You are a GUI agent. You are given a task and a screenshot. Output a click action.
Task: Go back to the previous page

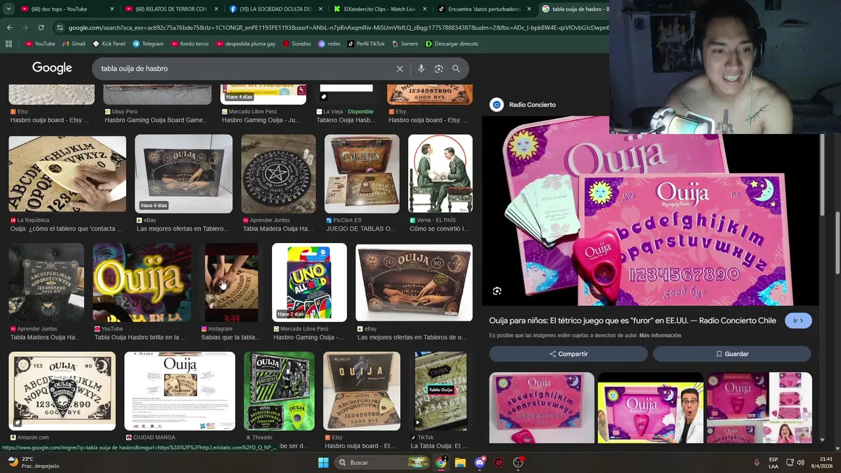9,28
